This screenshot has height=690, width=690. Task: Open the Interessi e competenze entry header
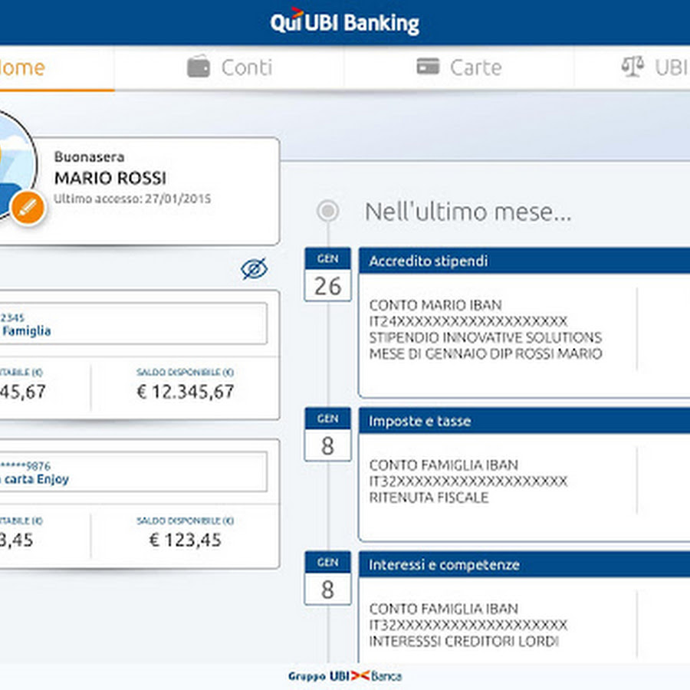pyautogui.click(x=524, y=564)
